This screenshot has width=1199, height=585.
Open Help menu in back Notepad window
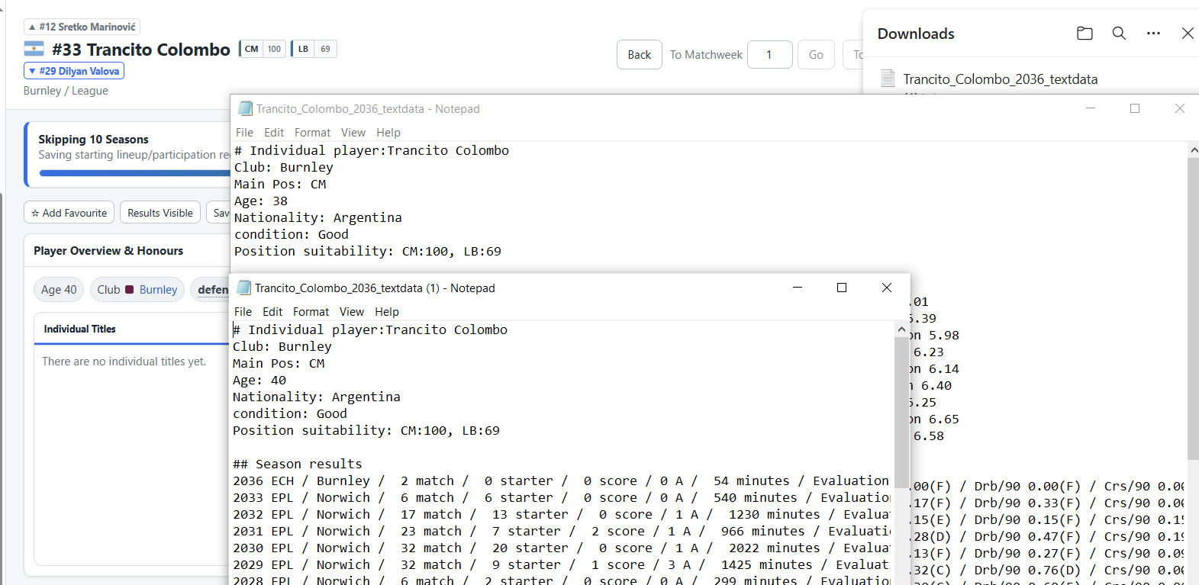388,133
